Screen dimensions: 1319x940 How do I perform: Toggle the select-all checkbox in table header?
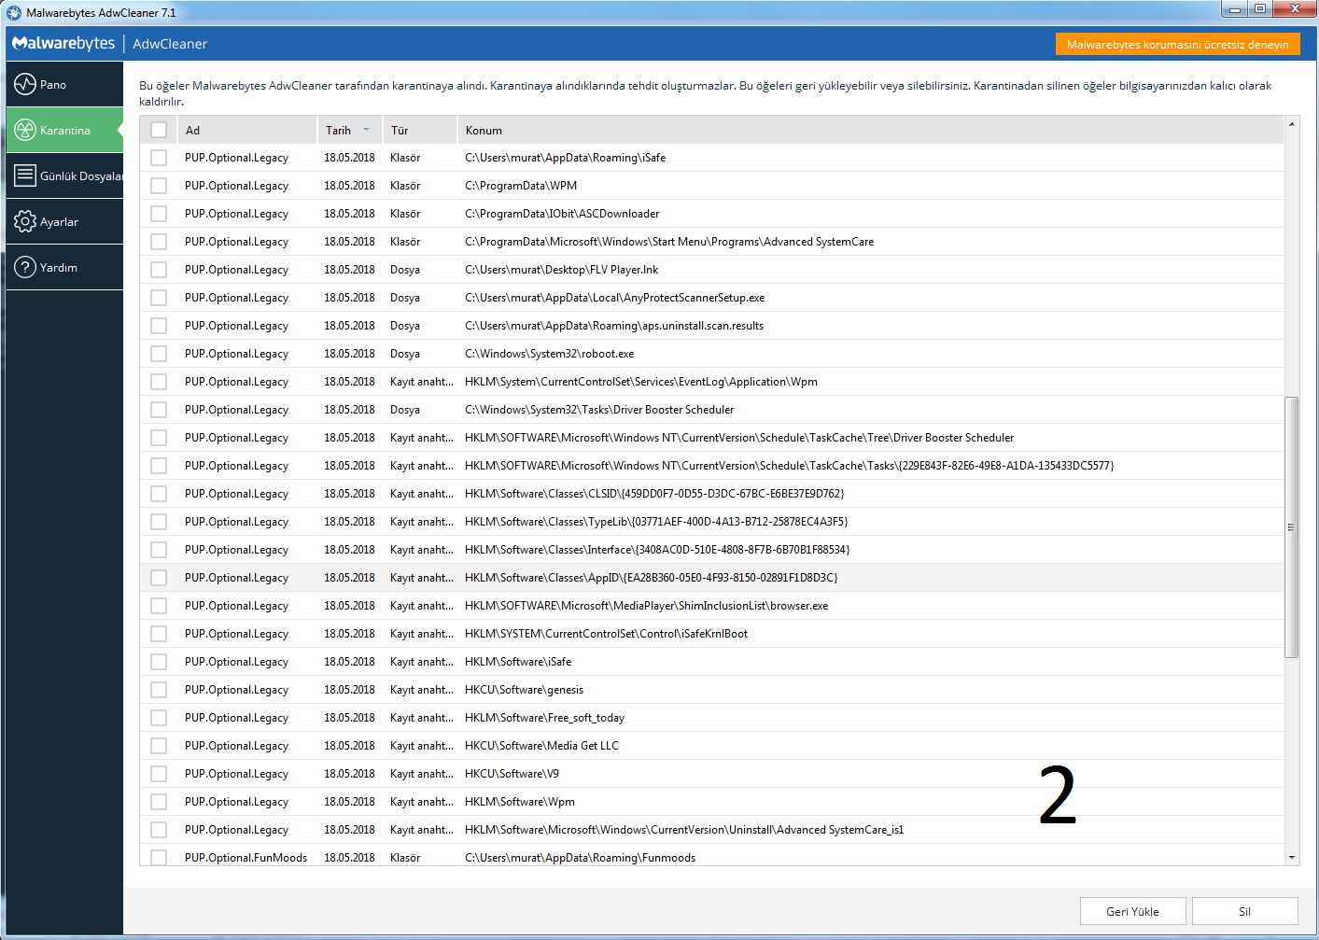(x=159, y=130)
